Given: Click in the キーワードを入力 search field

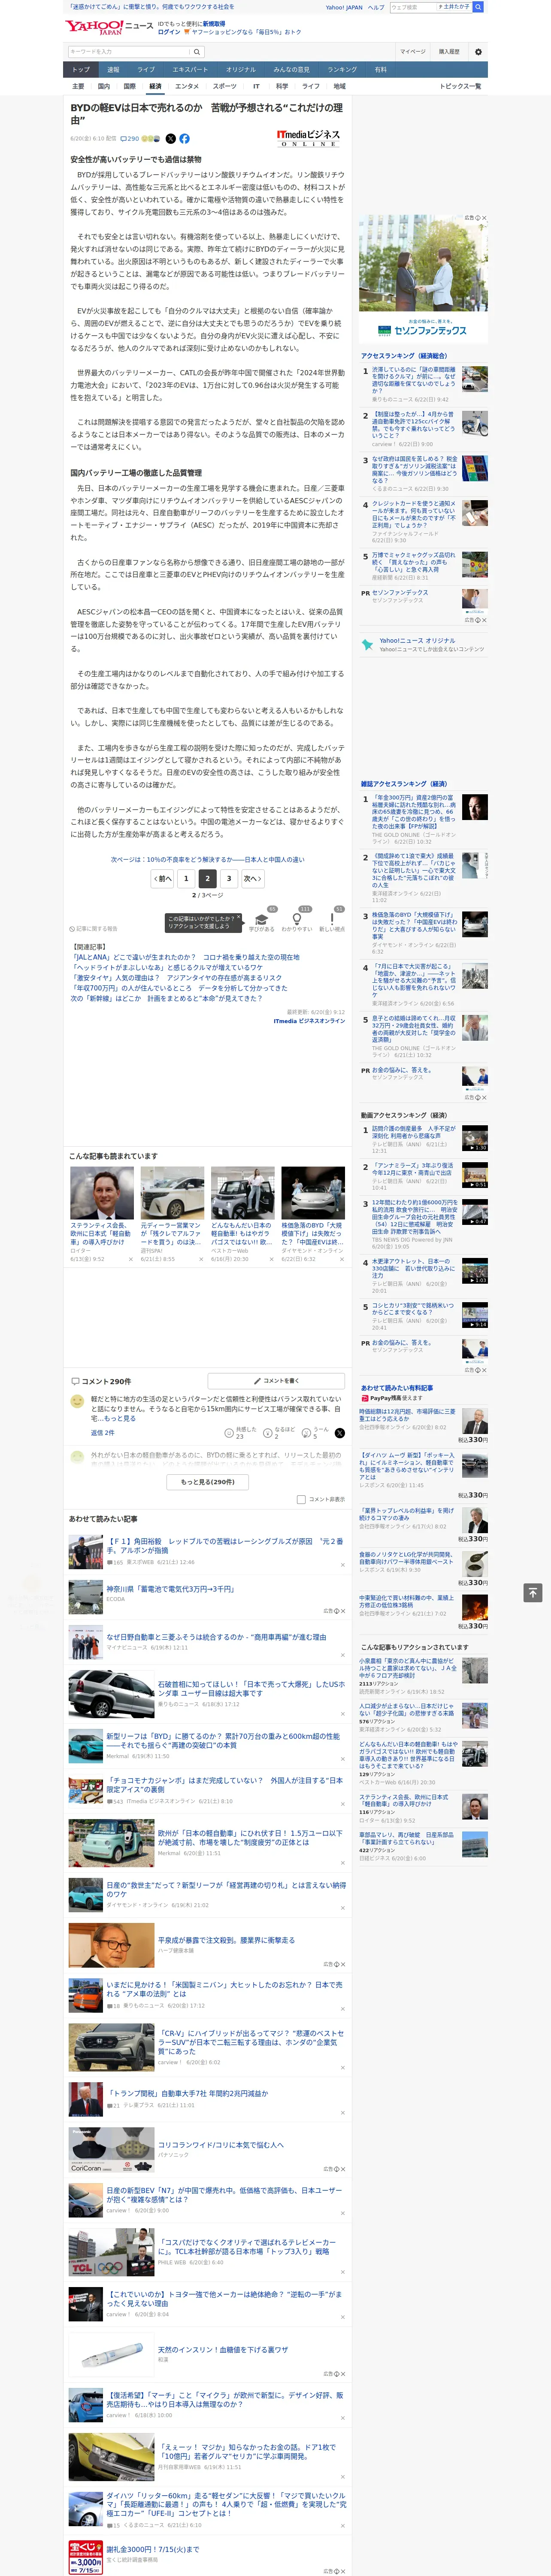Looking at the screenshot, I should tap(128, 51).
